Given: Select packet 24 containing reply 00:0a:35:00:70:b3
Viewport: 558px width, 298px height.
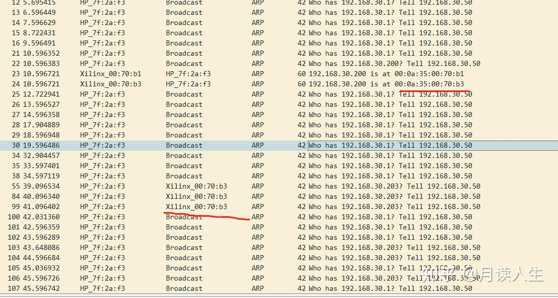Looking at the screenshot, I should [204, 84].
